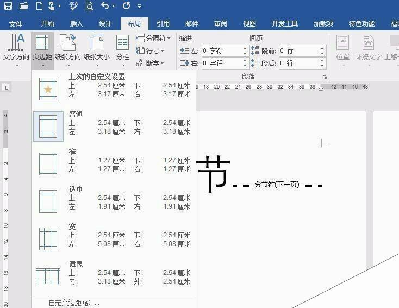Image resolution: width=399 pixels, height=308 pixels.
Task: Run spelling and grammar check icon
Action: click(73, 5)
